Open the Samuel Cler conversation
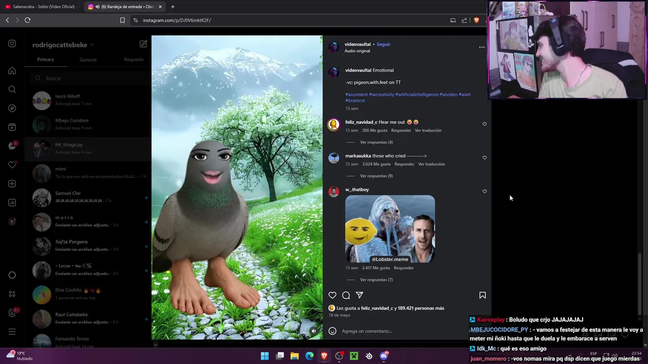The width and height of the screenshot is (648, 364). coord(88,197)
